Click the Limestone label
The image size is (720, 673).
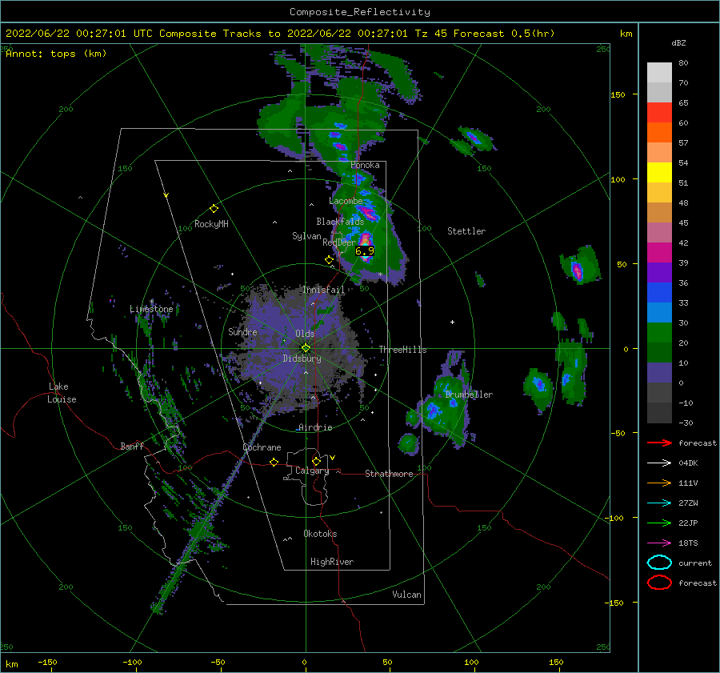point(151,309)
